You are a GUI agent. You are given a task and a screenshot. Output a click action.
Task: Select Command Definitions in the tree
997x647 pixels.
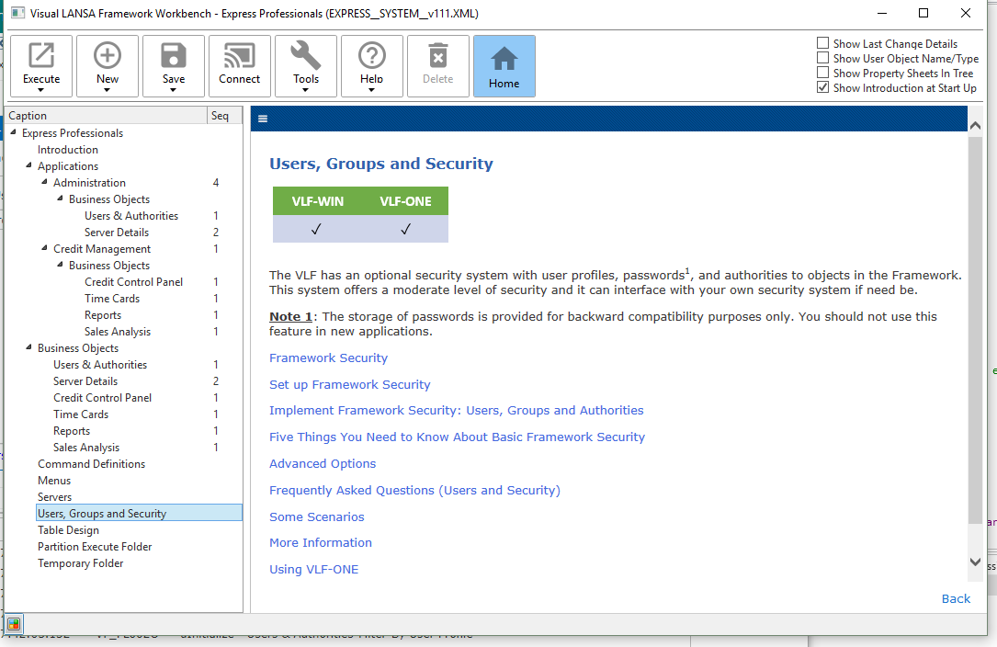(91, 464)
